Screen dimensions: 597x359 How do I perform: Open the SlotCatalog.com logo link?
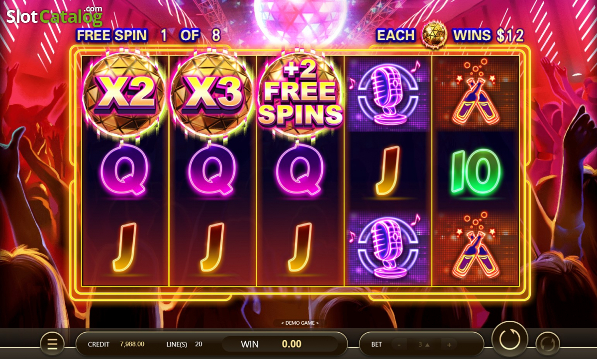coord(54,16)
